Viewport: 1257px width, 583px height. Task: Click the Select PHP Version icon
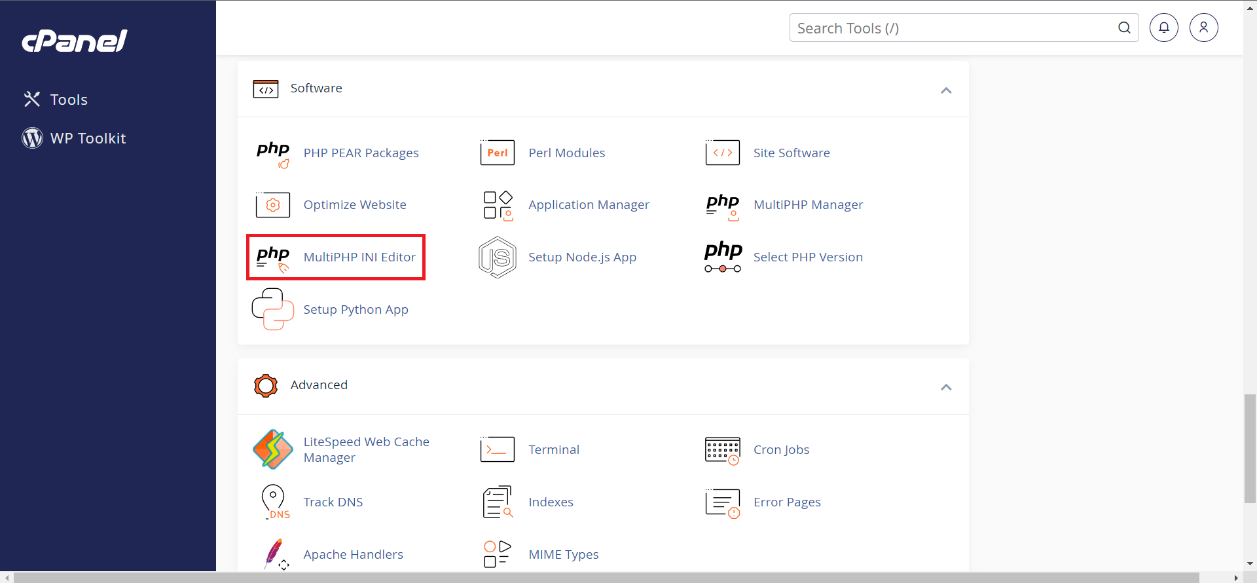(723, 257)
